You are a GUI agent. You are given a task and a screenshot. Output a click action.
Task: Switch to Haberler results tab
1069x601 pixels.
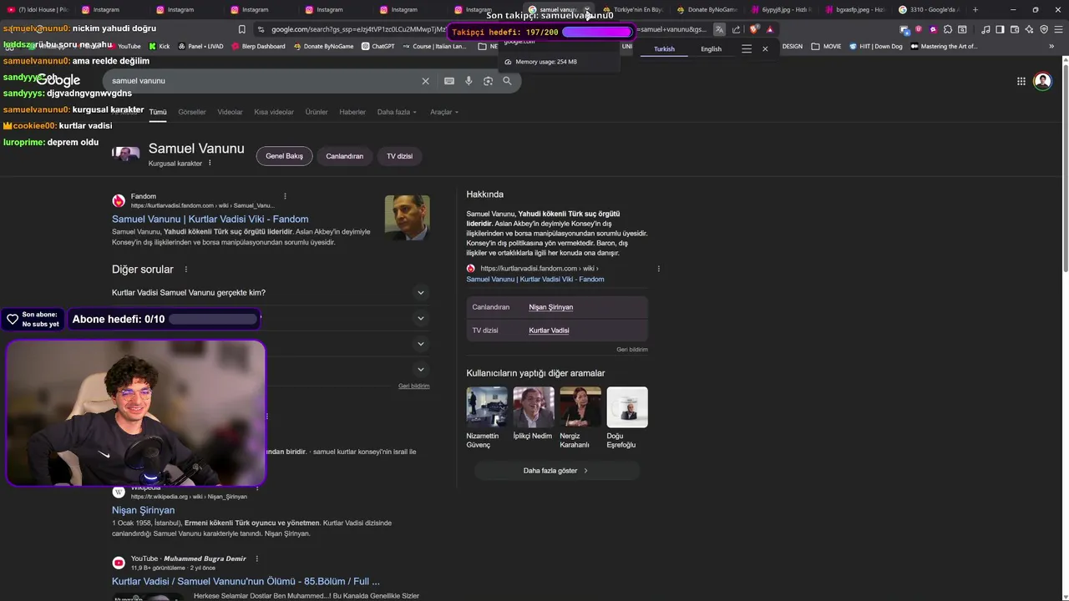pos(352,112)
